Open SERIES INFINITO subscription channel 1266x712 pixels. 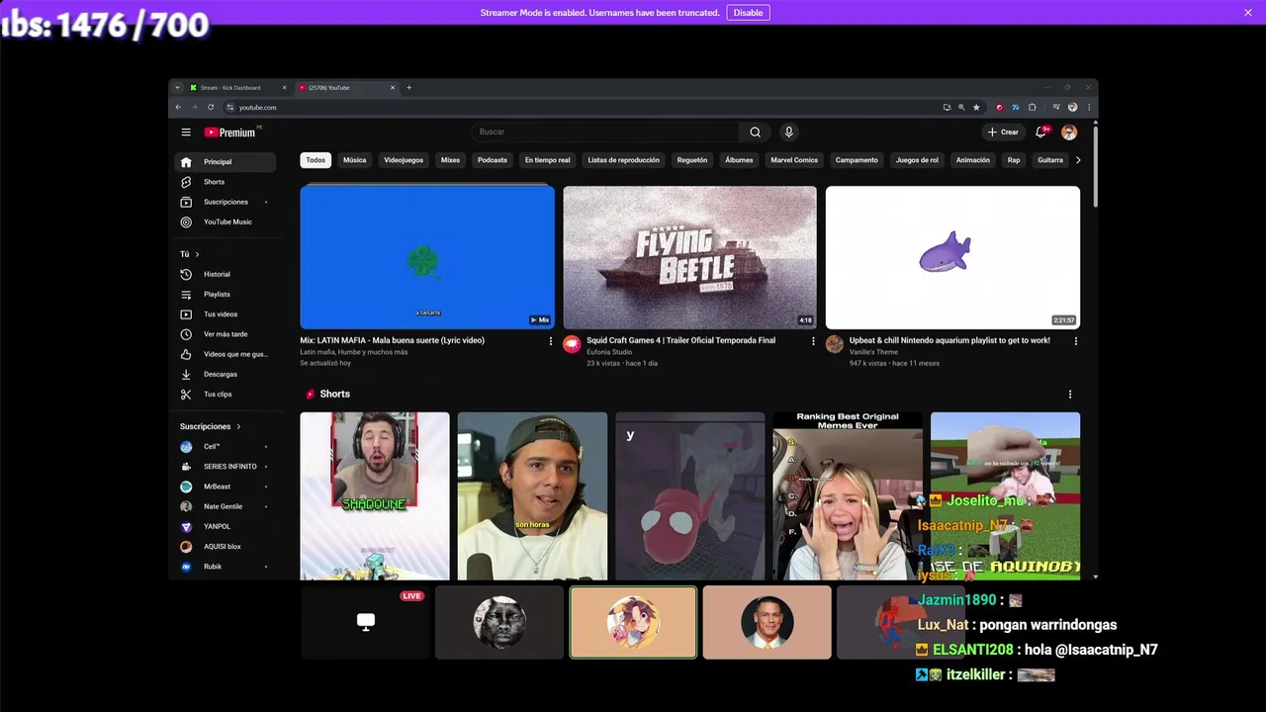pyautogui.click(x=226, y=467)
